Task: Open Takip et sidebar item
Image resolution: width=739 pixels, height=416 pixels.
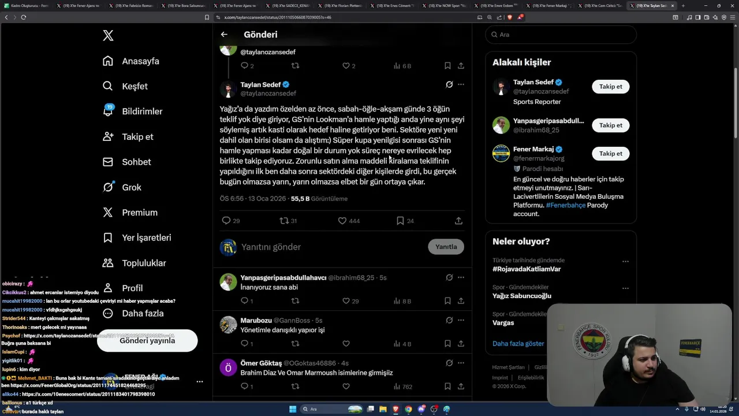Action: pyautogui.click(x=128, y=137)
